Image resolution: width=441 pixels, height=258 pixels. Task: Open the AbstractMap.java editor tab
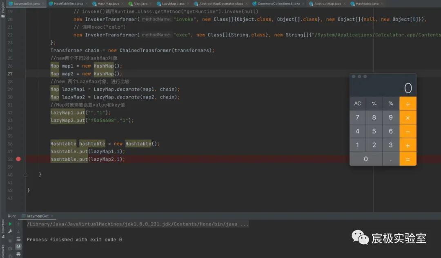click(x=327, y=4)
